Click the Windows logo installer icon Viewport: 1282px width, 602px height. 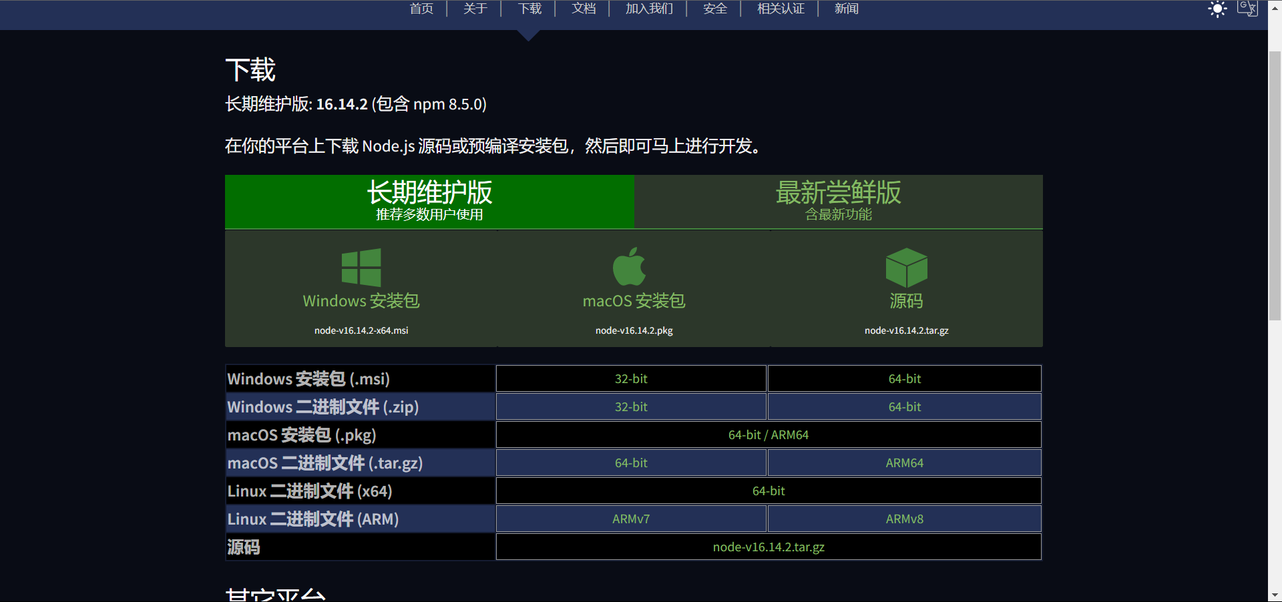click(x=361, y=268)
